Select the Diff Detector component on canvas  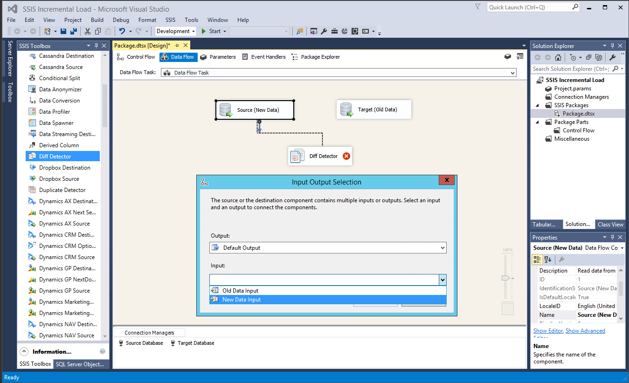[x=320, y=156]
